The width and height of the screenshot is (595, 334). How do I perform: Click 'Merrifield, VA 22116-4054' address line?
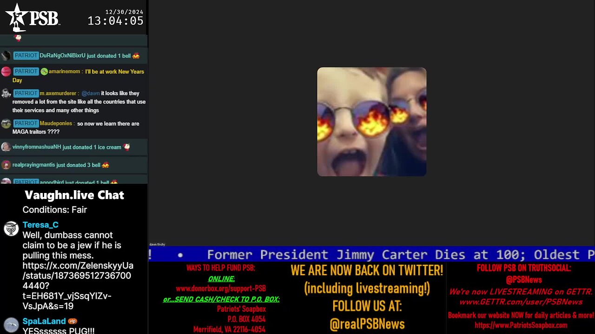click(230, 329)
